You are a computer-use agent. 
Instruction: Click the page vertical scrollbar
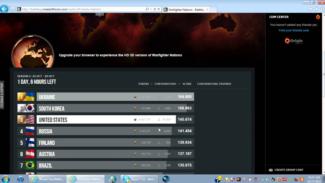point(323,74)
